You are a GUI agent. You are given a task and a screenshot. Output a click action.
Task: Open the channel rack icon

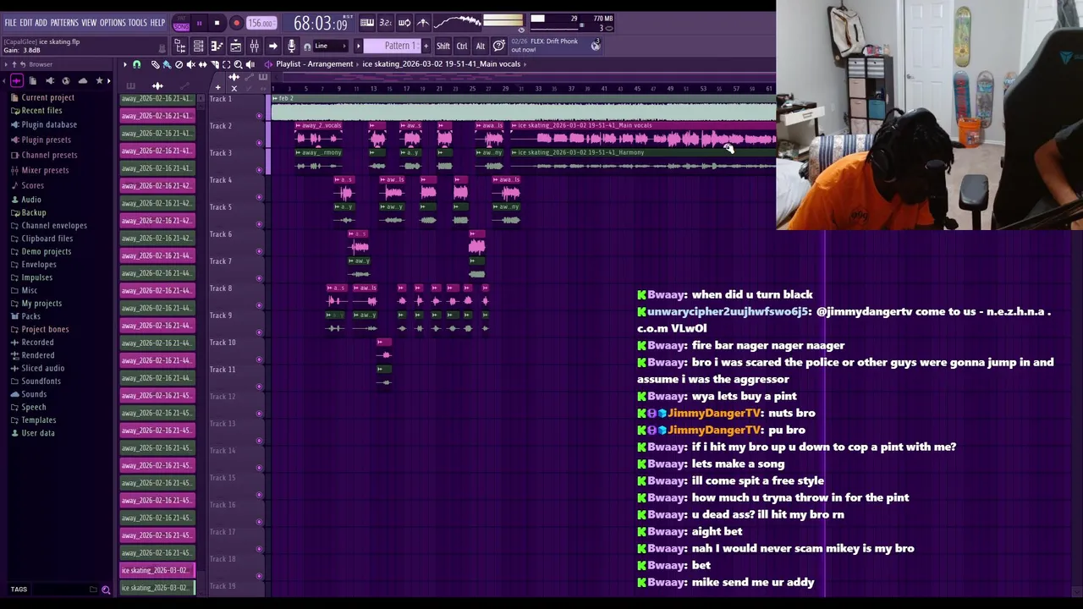[198, 46]
